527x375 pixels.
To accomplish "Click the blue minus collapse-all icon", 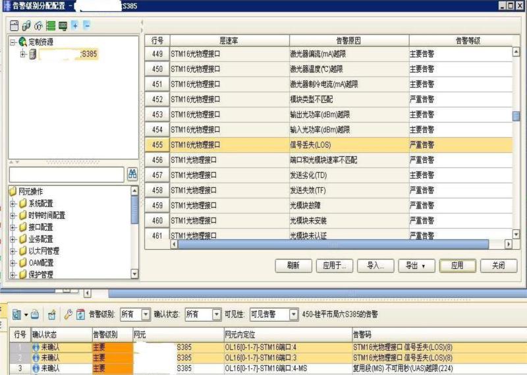I will [86, 26].
